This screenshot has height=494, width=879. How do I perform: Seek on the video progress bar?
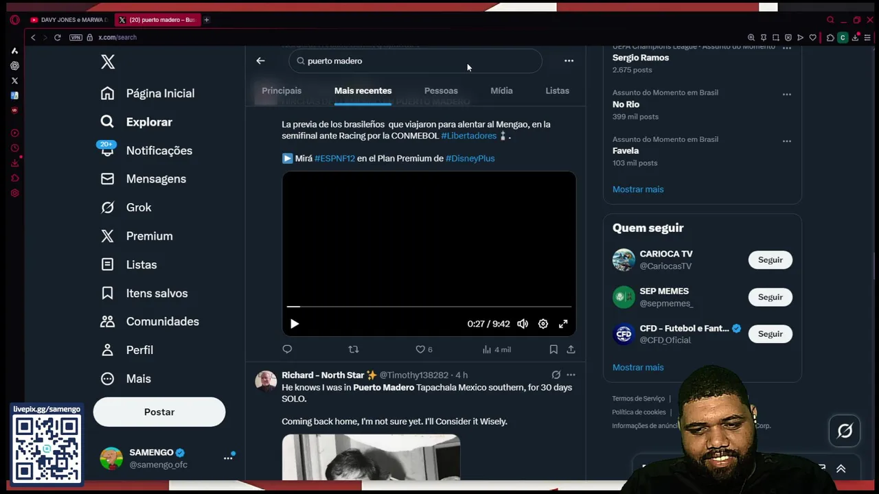pyautogui.click(x=429, y=307)
